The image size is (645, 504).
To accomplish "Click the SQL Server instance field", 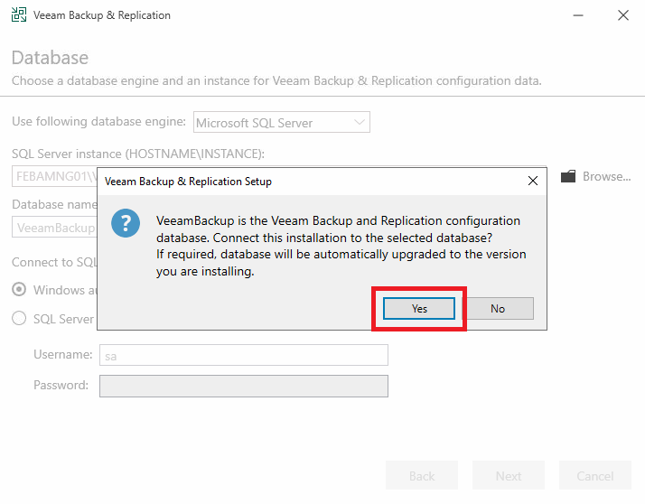I will 55,176.
